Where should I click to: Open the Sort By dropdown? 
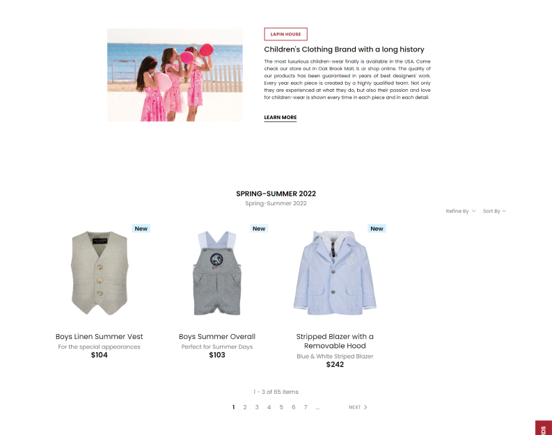(494, 211)
